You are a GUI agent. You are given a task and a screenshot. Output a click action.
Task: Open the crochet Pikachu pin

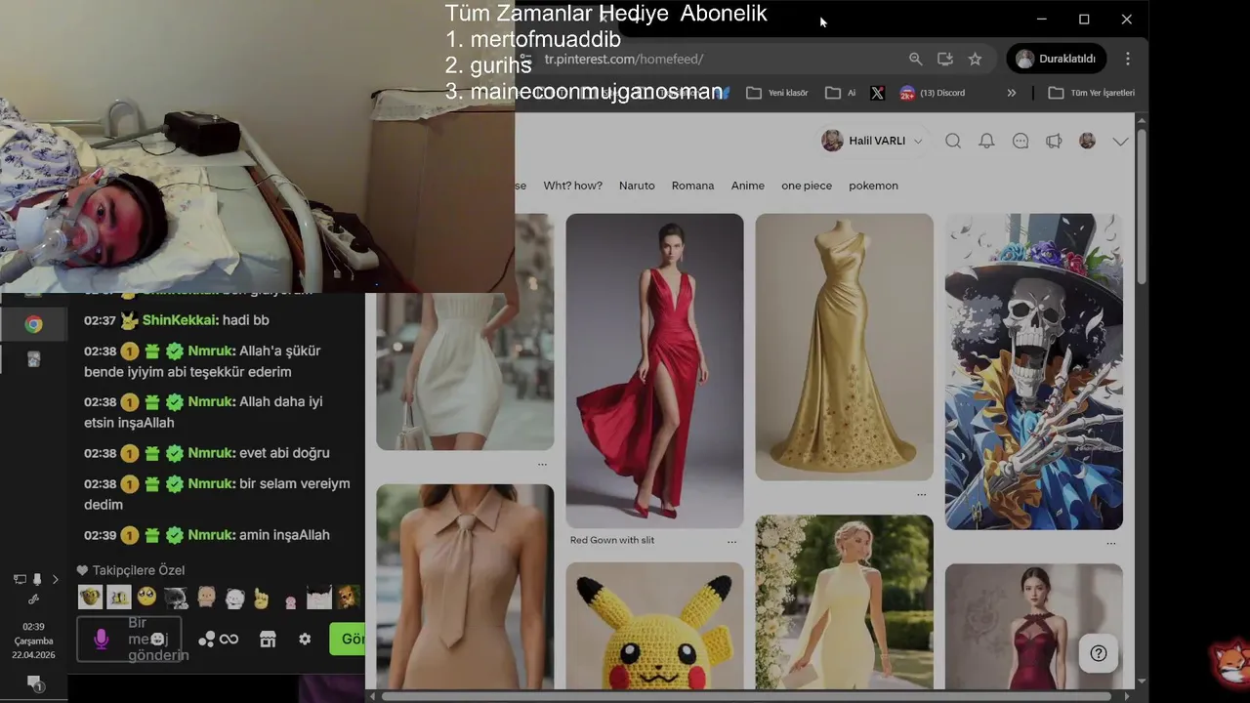click(x=654, y=627)
